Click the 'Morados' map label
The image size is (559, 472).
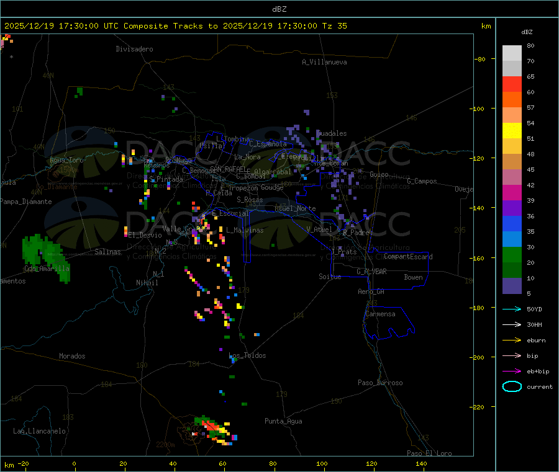pos(72,356)
